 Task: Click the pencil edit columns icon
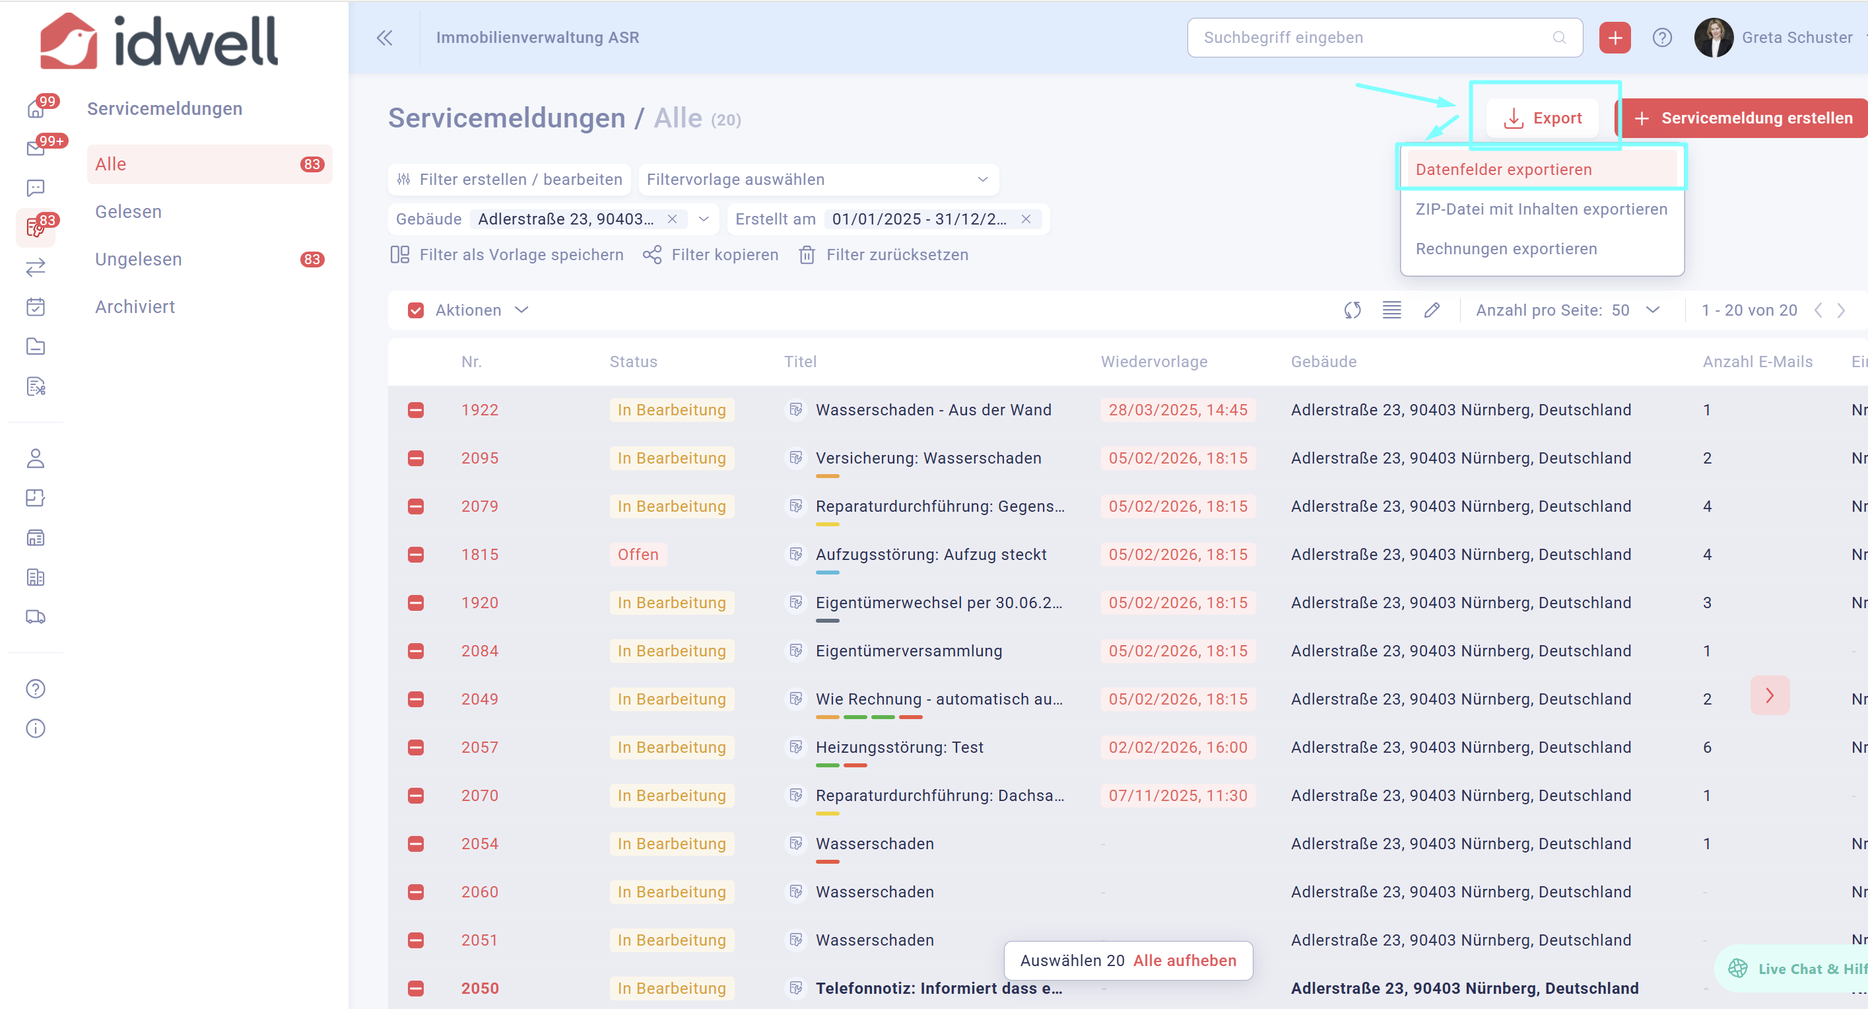coord(1432,310)
